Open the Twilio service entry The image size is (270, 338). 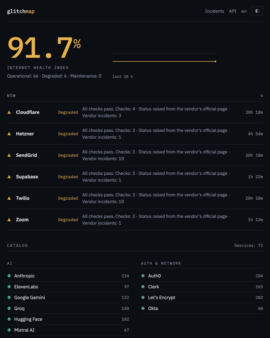click(135, 198)
